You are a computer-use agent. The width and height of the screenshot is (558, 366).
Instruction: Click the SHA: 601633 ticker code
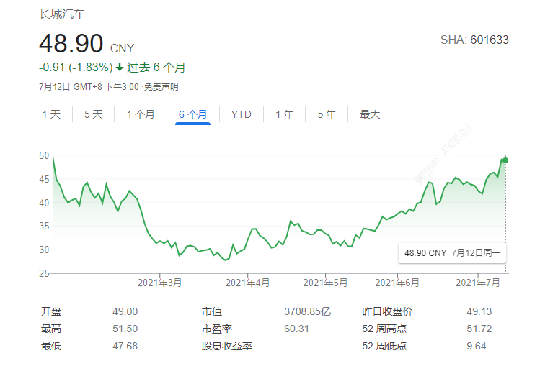474,40
